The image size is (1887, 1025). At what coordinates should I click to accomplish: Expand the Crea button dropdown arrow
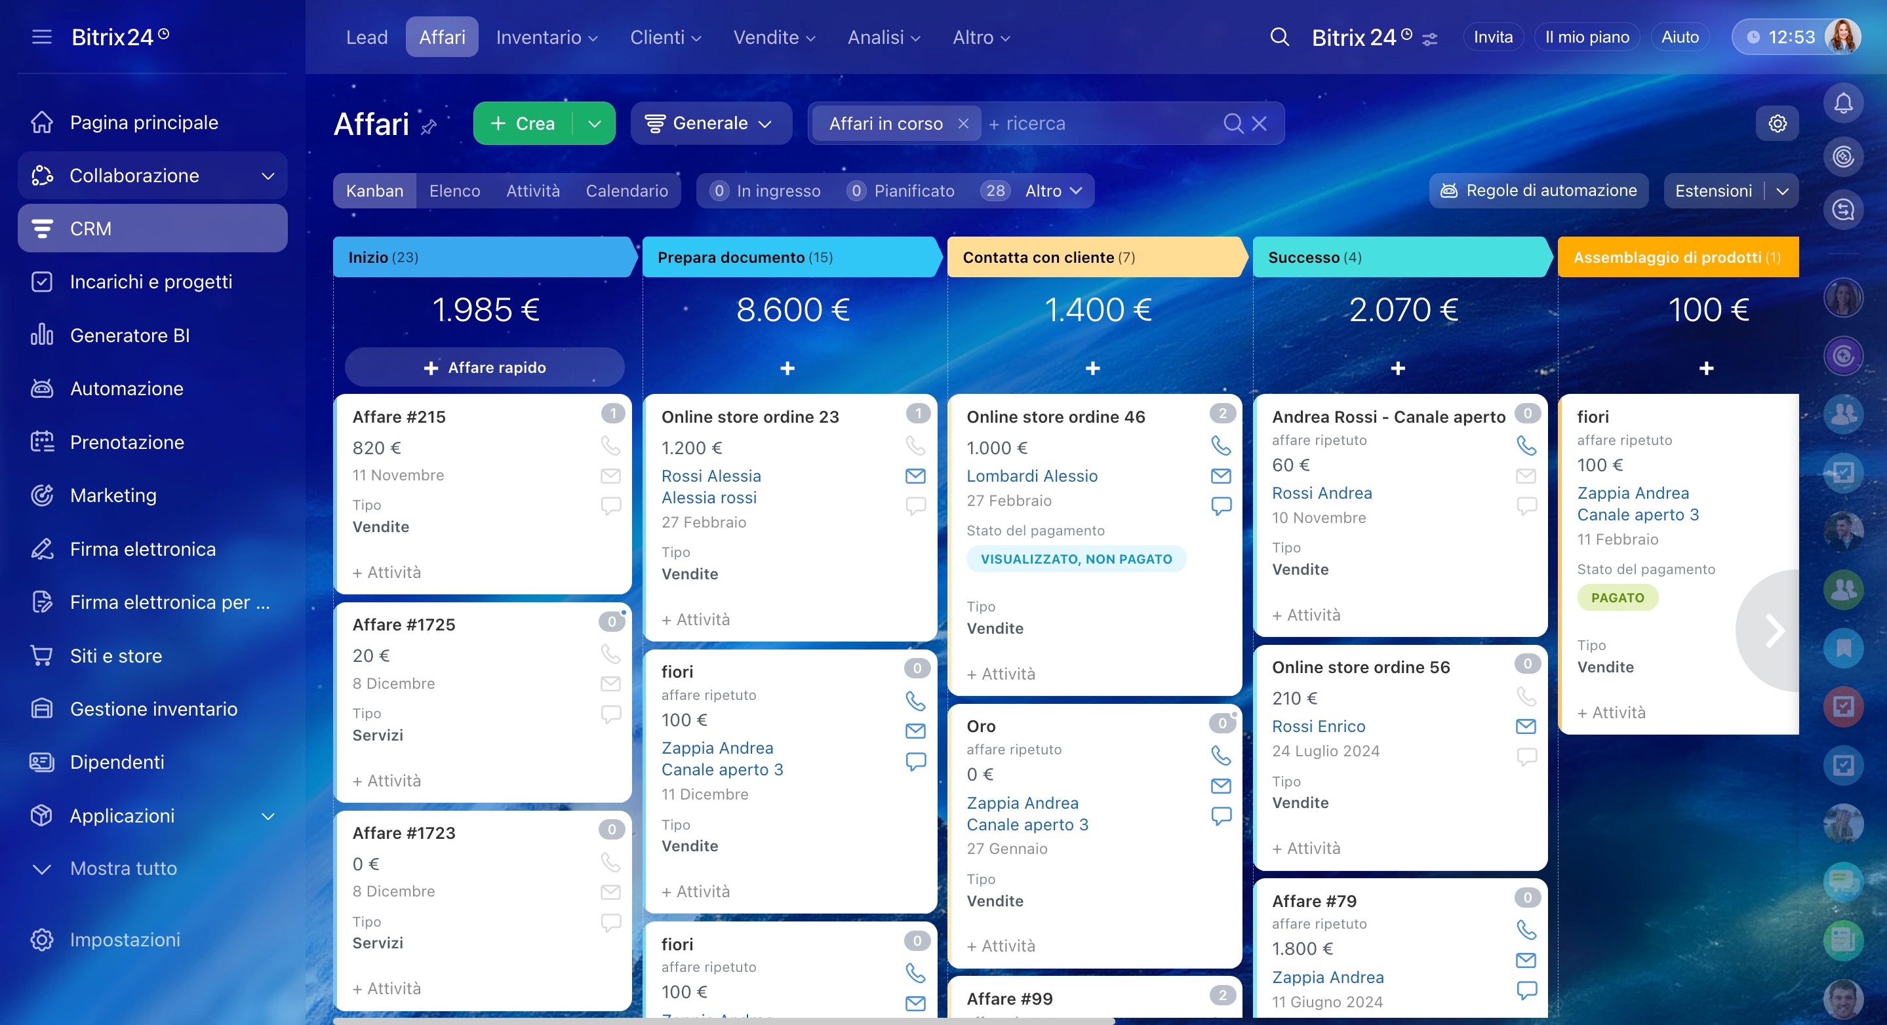(594, 123)
